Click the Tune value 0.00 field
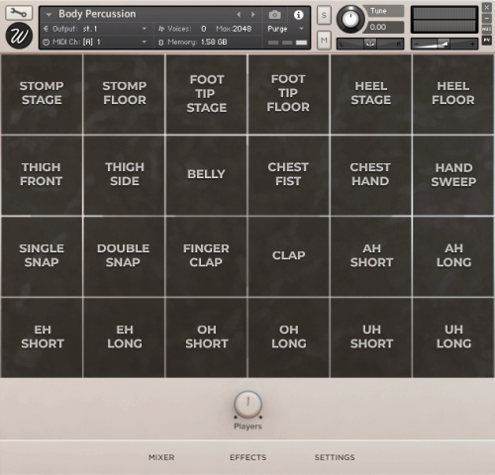495x475 pixels. 384,27
